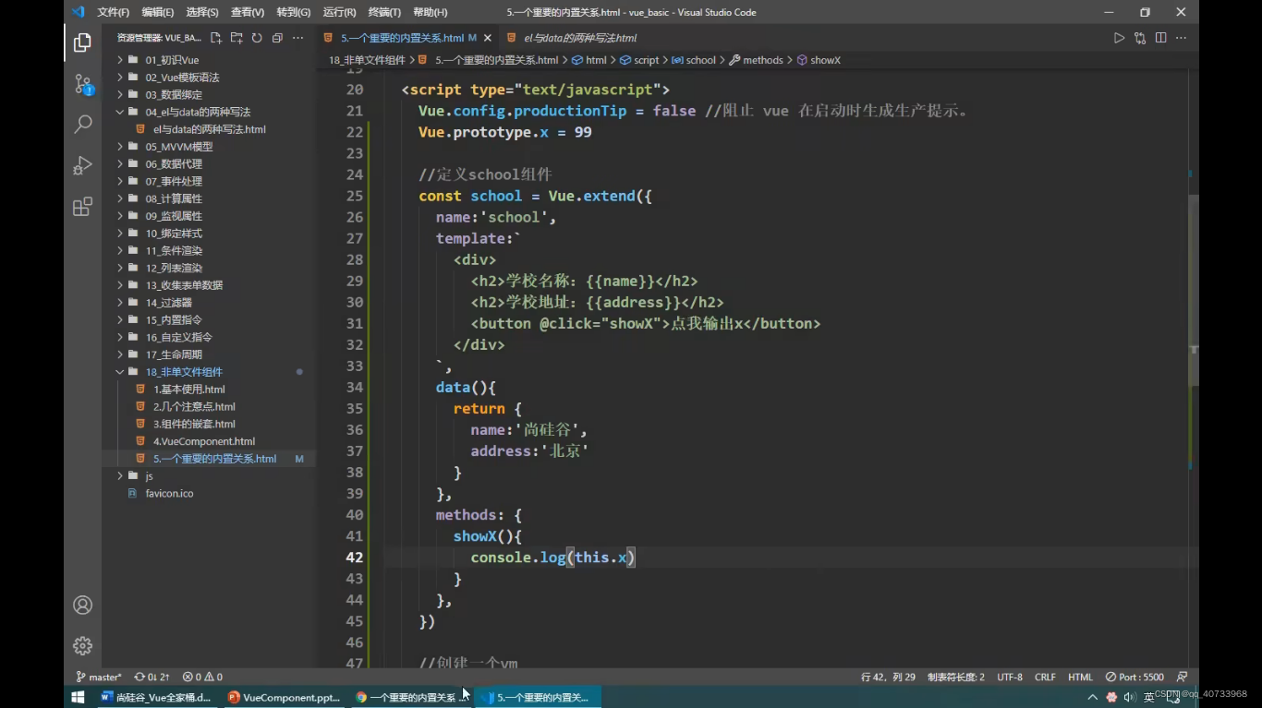Open favicon.ico in explorer
This screenshot has width=1262, height=708.
[169, 494]
